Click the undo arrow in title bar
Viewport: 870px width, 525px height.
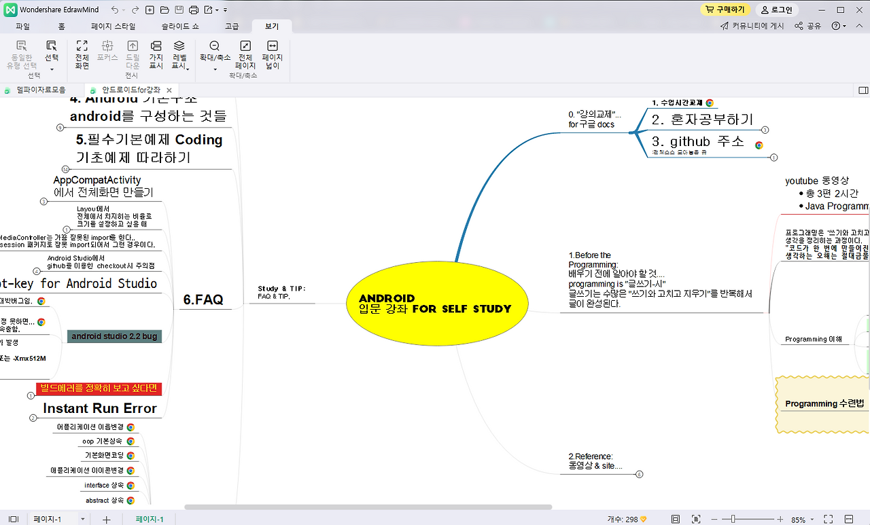tap(114, 10)
